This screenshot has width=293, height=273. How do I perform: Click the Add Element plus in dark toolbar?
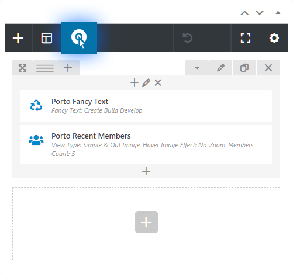(x=18, y=38)
